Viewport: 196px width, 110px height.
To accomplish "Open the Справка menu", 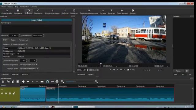I will (34, 7).
